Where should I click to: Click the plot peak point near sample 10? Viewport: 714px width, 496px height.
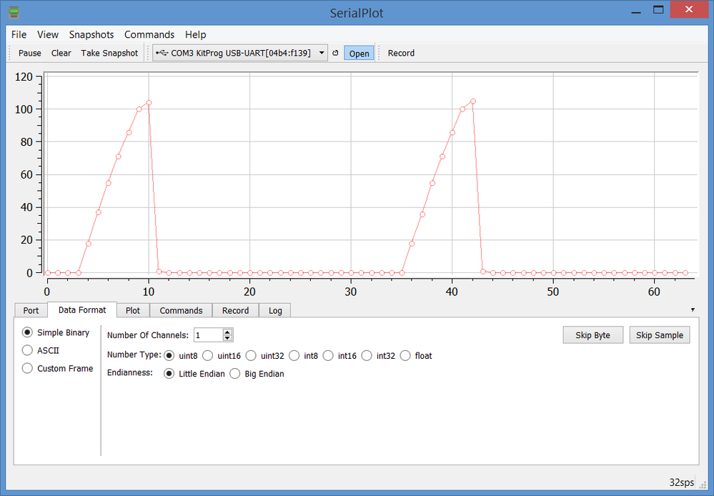pos(149,102)
